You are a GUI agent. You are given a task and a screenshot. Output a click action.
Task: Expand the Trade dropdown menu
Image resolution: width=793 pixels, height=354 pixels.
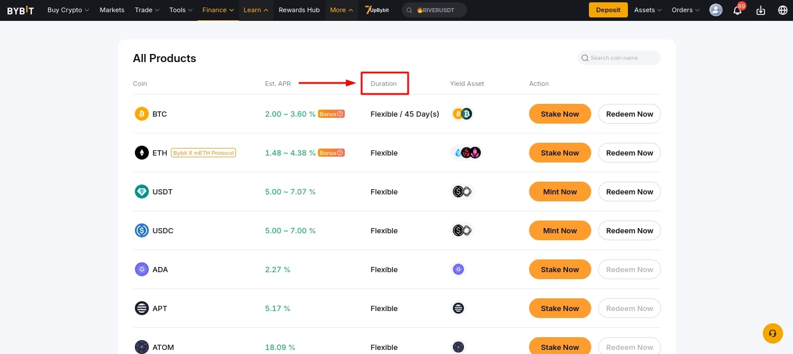point(147,10)
